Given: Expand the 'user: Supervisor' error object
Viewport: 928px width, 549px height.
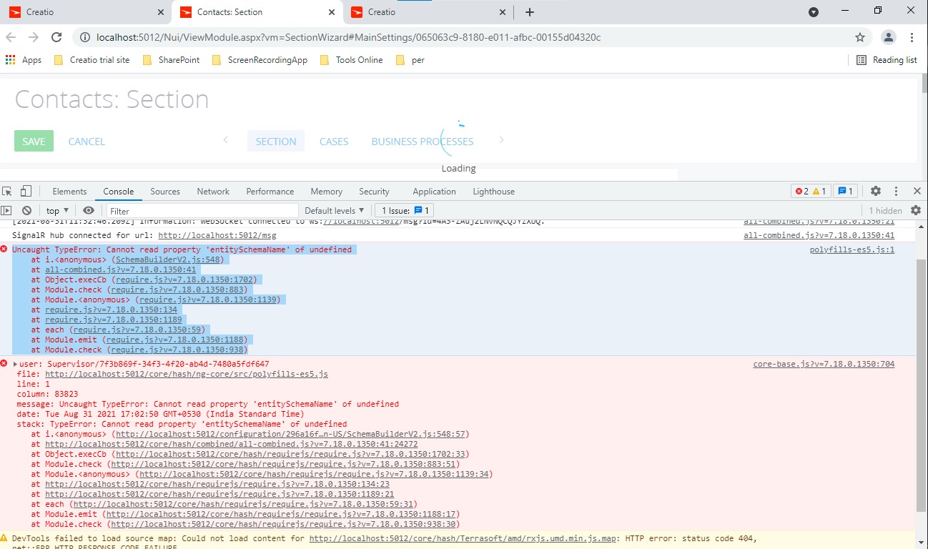Looking at the screenshot, I should pyautogui.click(x=15, y=365).
